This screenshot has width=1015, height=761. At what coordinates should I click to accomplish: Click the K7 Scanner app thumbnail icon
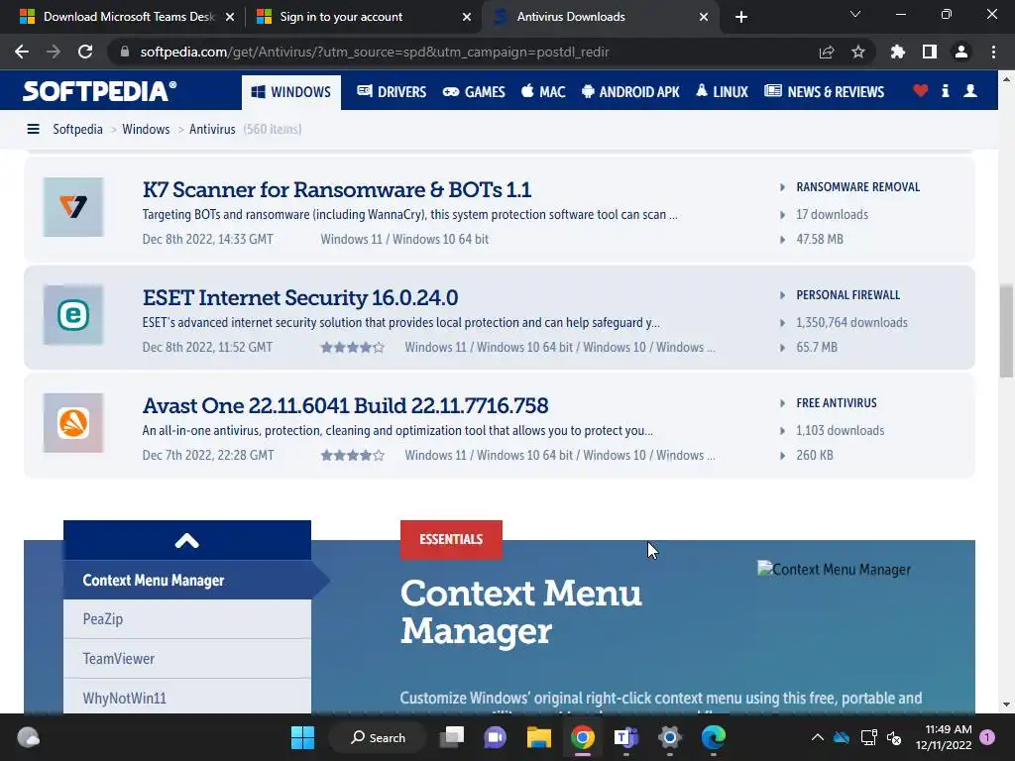pos(73,207)
